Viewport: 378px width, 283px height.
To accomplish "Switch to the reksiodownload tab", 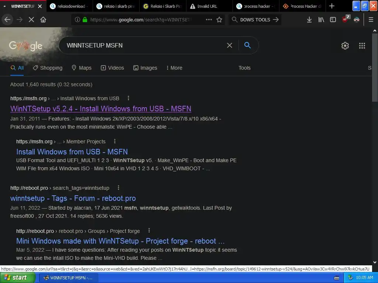I will tap(69, 6).
